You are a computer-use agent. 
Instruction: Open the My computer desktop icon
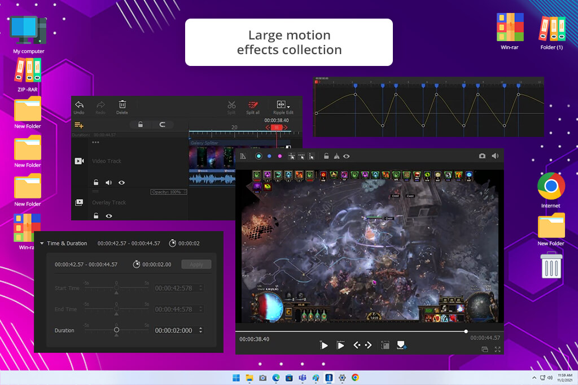click(x=28, y=34)
